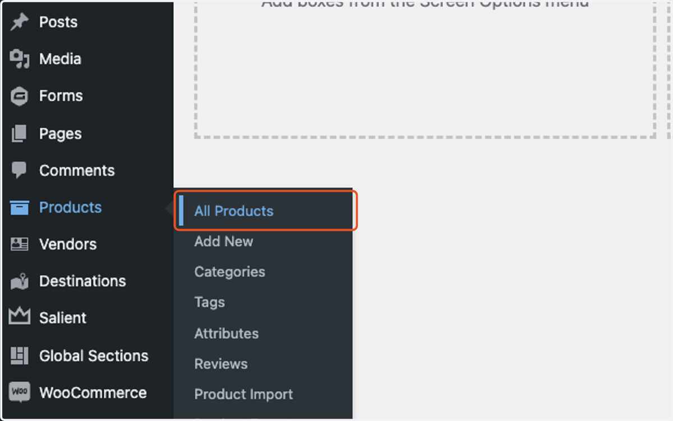Click the Comments speech bubble icon
The image size is (673, 421).
pos(20,170)
